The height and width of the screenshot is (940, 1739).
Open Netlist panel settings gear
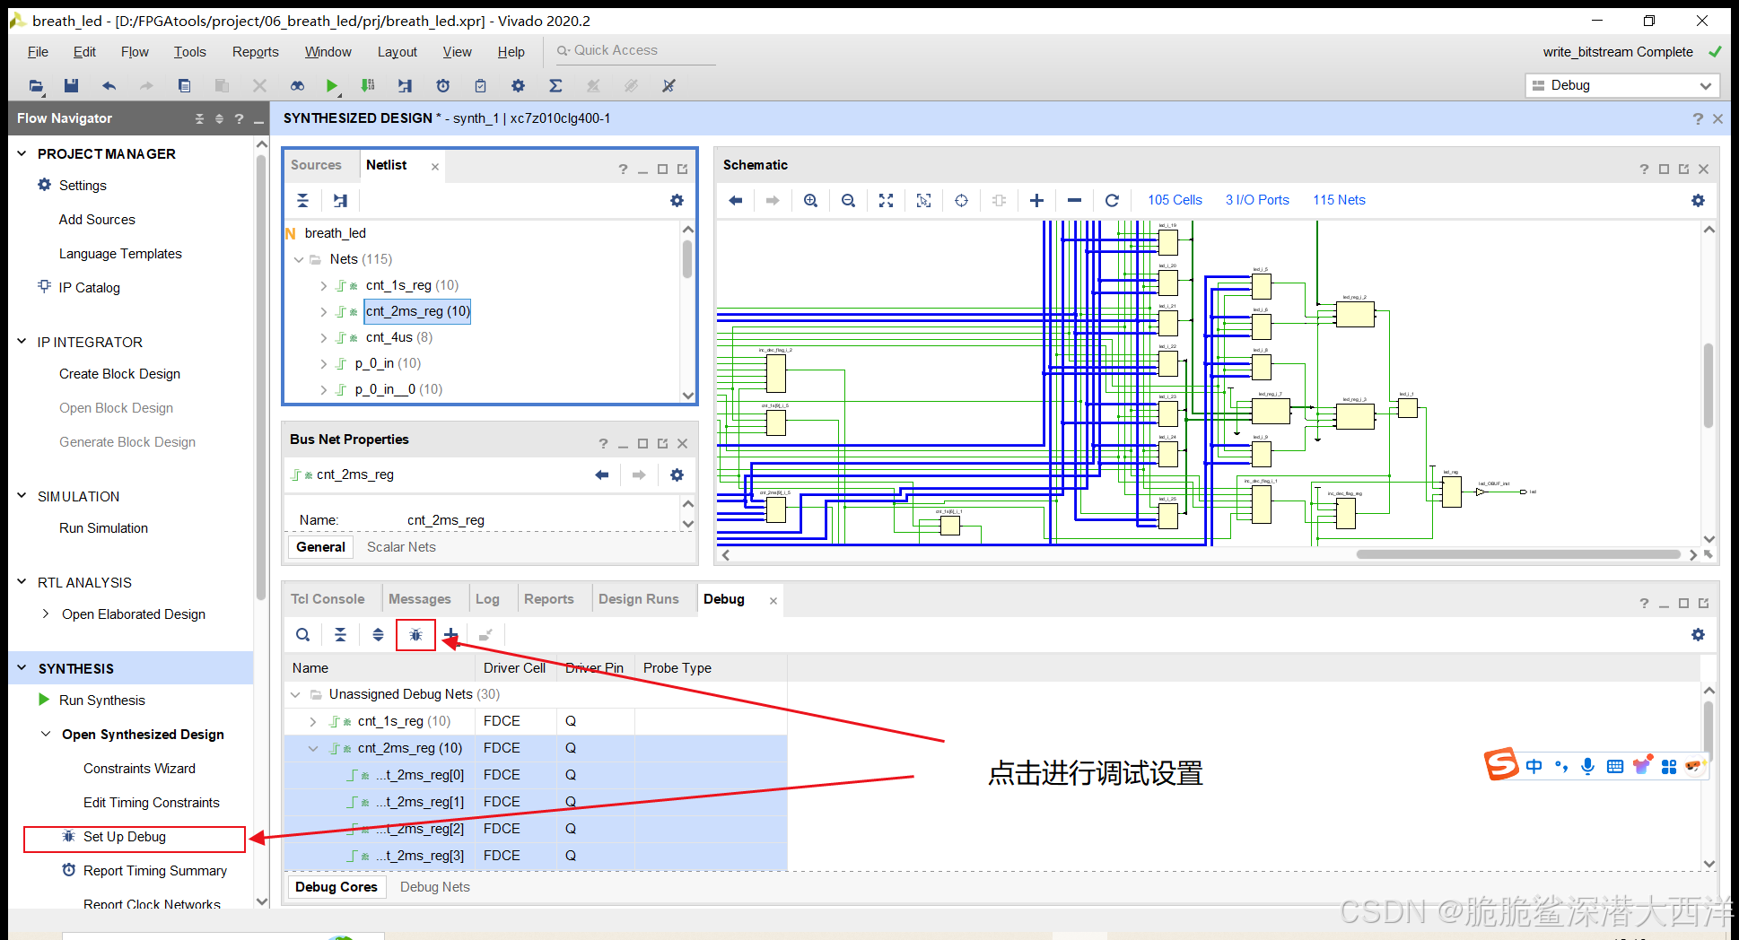pos(677,200)
